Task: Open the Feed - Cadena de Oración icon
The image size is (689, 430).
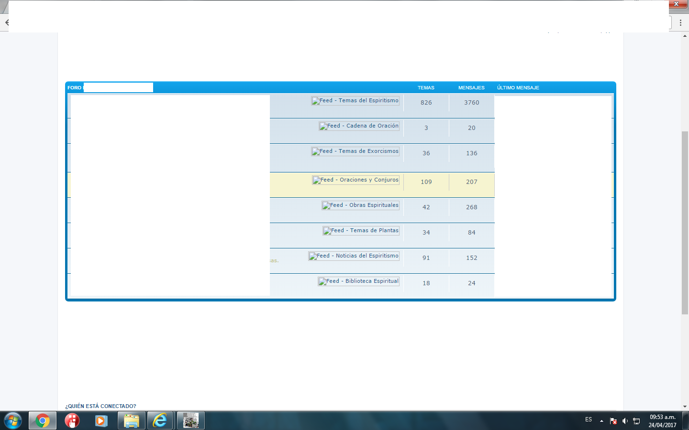Action: coord(359,126)
